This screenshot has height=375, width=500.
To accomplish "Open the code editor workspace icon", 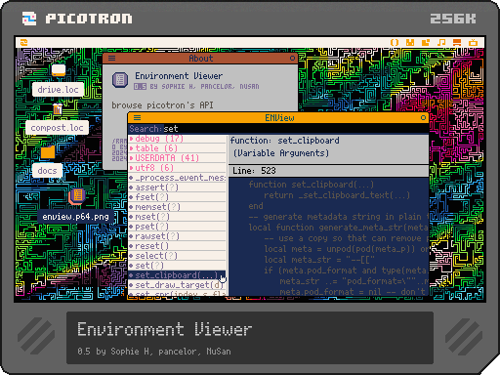I will coord(395,42).
